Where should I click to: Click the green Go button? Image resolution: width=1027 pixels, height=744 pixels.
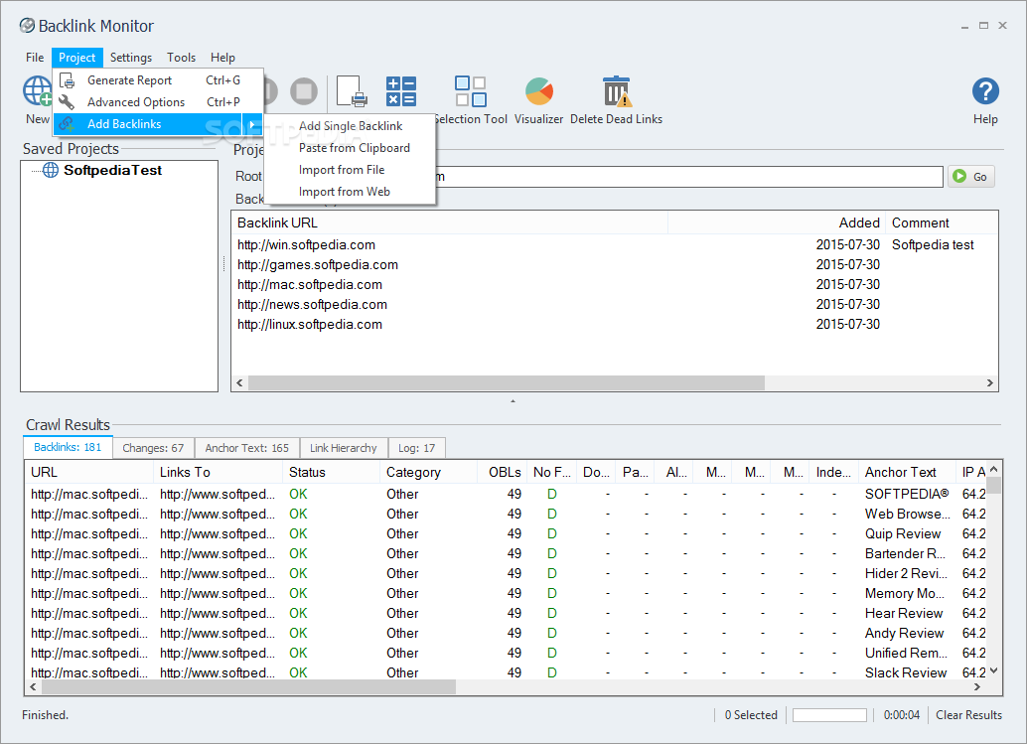(x=971, y=177)
